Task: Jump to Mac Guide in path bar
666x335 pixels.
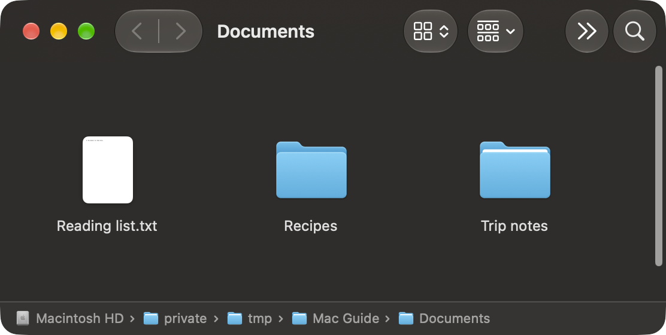Action: [x=335, y=318]
